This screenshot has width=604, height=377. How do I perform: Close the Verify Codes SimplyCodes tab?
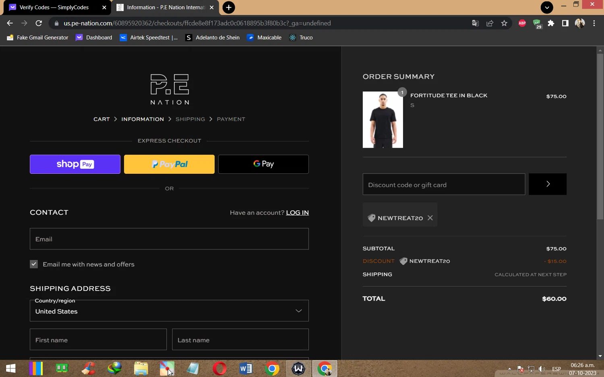tap(104, 7)
